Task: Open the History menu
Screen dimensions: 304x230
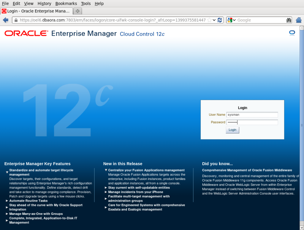Action: pos(44,4)
